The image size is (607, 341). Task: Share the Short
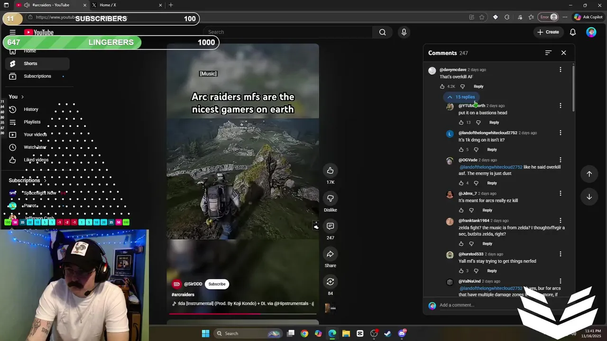click(x=330, y=254)
